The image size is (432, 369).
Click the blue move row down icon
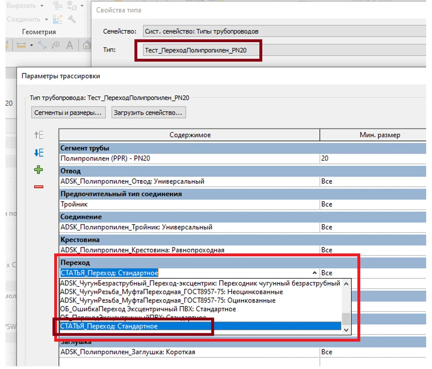(39, 153)
